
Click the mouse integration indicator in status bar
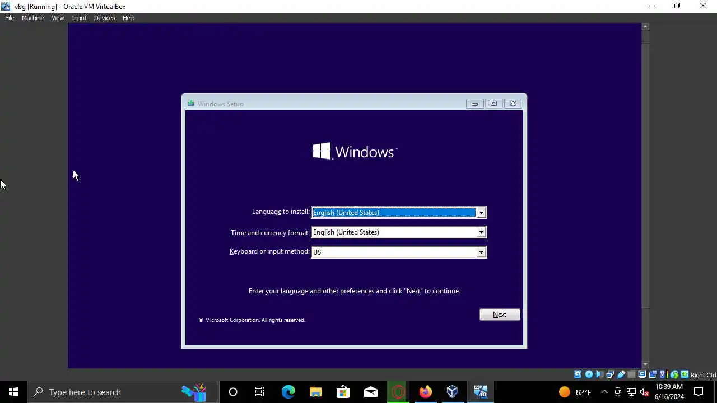pyautogui.click(x=674, y=374)
